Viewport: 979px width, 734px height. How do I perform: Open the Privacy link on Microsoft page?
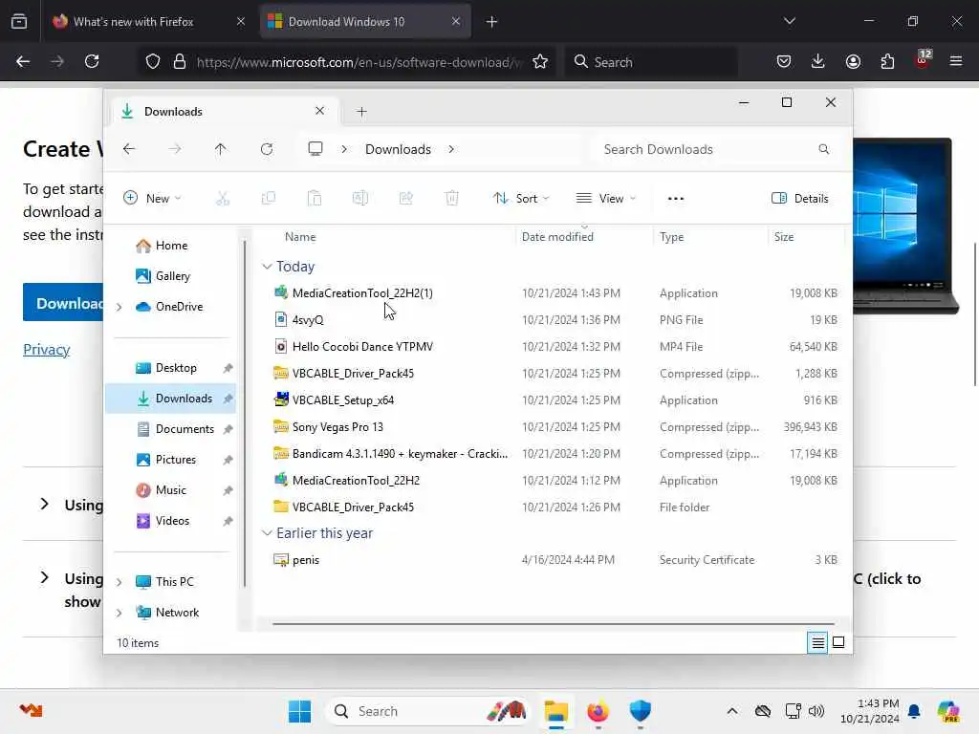pos(46,350)
